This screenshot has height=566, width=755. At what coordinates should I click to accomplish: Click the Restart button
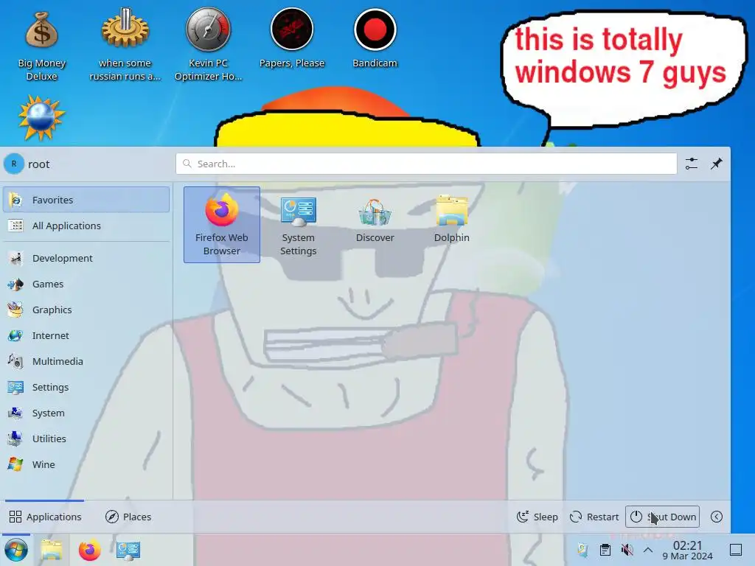click(x=594, y=517)
